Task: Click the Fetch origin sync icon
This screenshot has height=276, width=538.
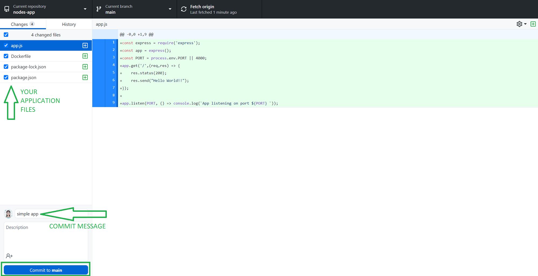Action: [184, 9]
